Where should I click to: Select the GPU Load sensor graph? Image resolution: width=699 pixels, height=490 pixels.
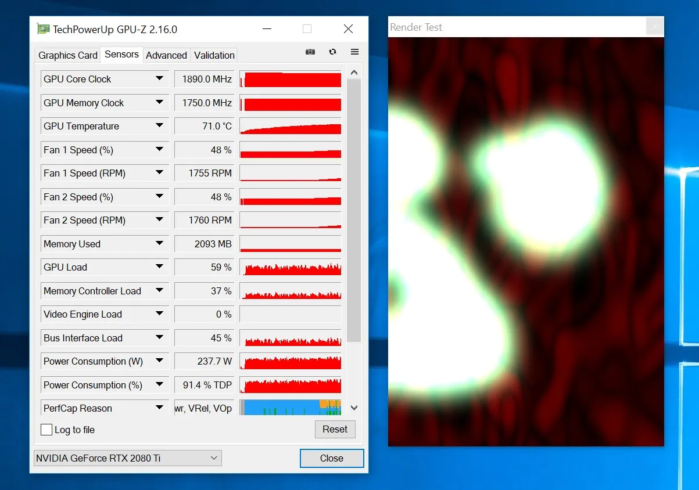coord(290,267)
